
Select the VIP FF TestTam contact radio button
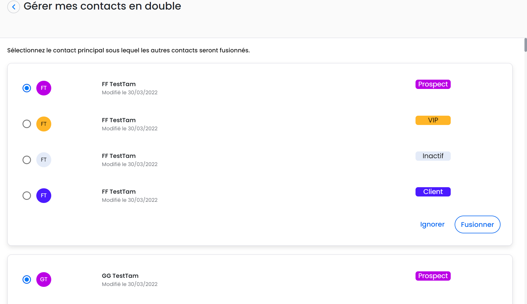(27, 124)
